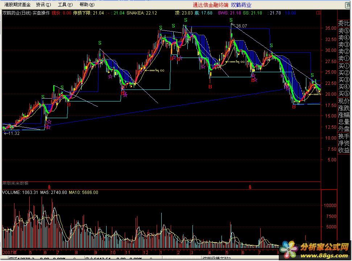Open the 港股期货基金 menu
This screenshot has height=261, width=352.
(17, 4)
